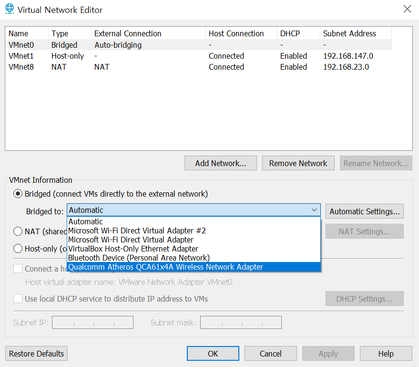Open Help for the network editor
This screenshot has width=419, height=367.
(x=386, y=354)
